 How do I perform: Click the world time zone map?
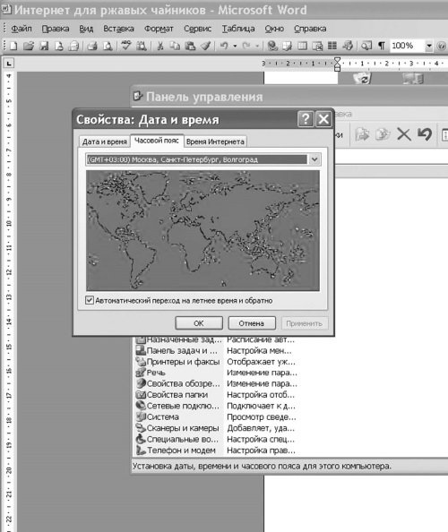coord(202,230)
